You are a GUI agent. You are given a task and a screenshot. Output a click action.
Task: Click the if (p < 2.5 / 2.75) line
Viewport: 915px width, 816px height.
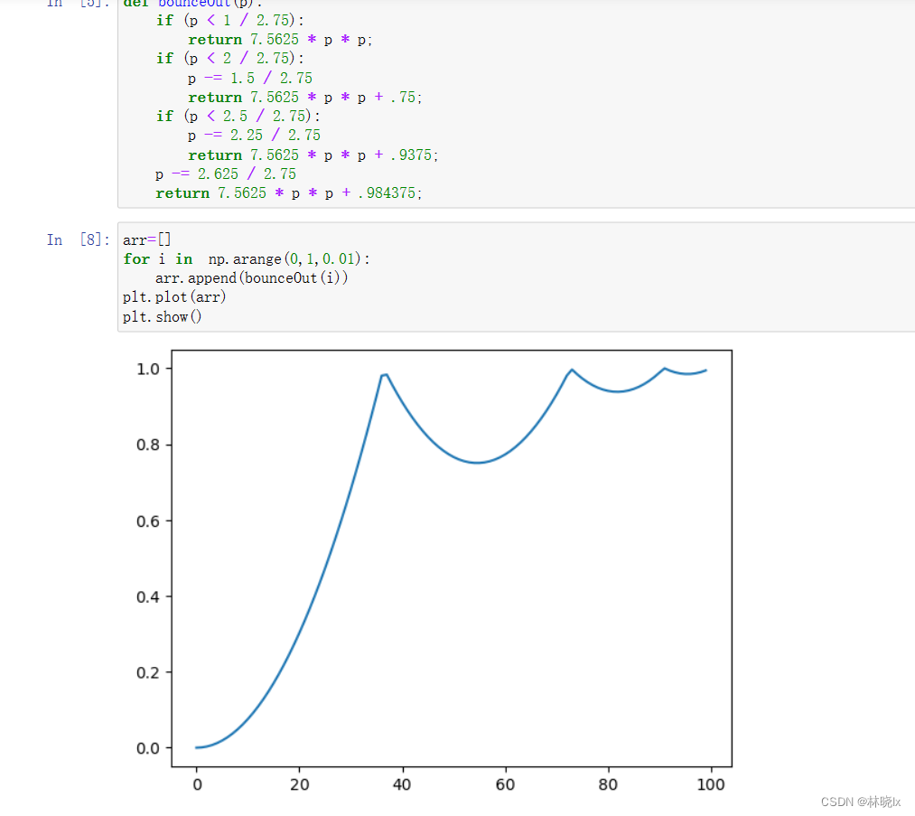pos(238,116)
